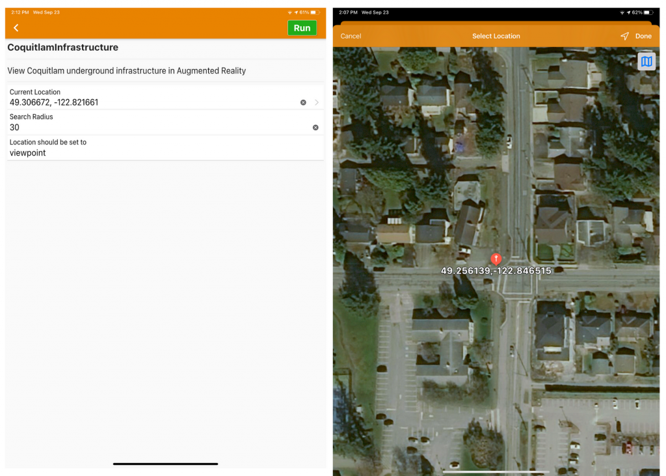Screen dimensions: 666x476
Task: Run the CoquitlamInfrastructure workspace
Action: point(302,28)
